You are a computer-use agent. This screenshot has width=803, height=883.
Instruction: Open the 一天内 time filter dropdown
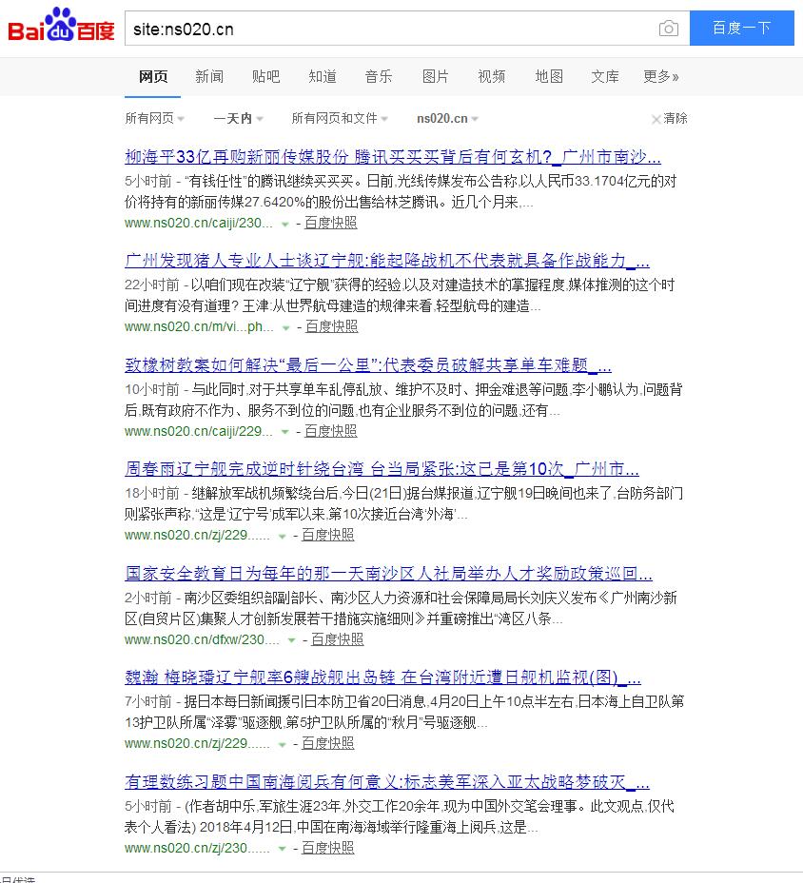pos(238,118)
